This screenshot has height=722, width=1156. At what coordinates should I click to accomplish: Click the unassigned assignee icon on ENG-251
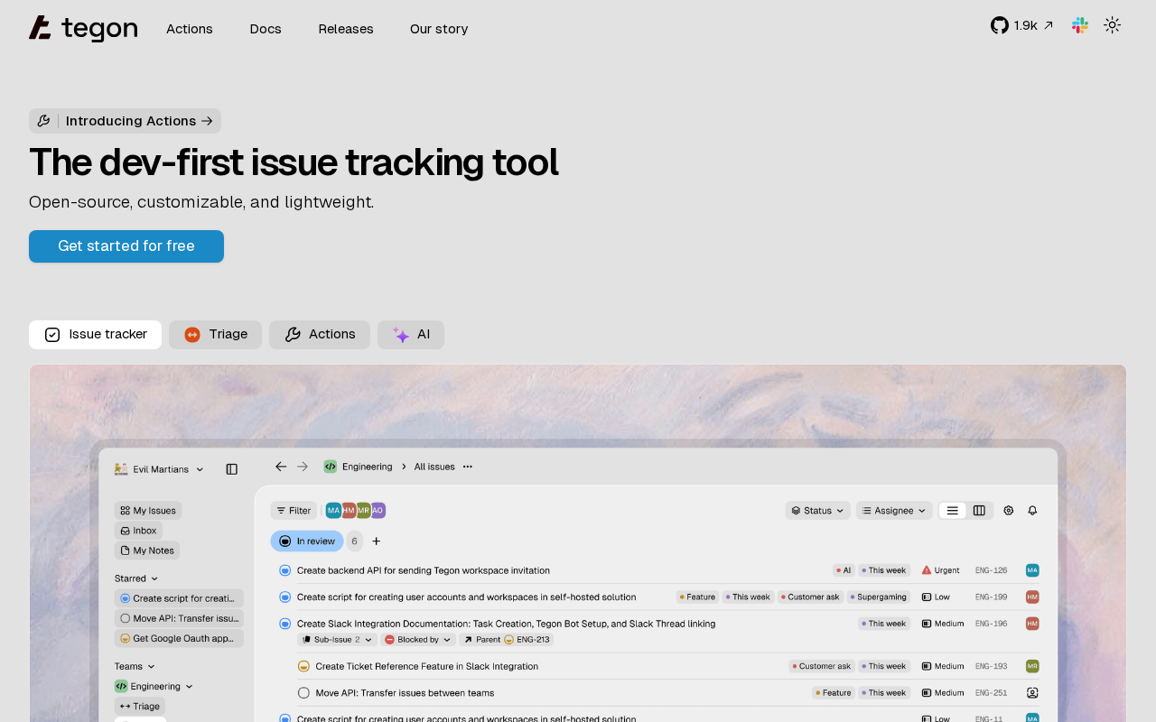1032,693
